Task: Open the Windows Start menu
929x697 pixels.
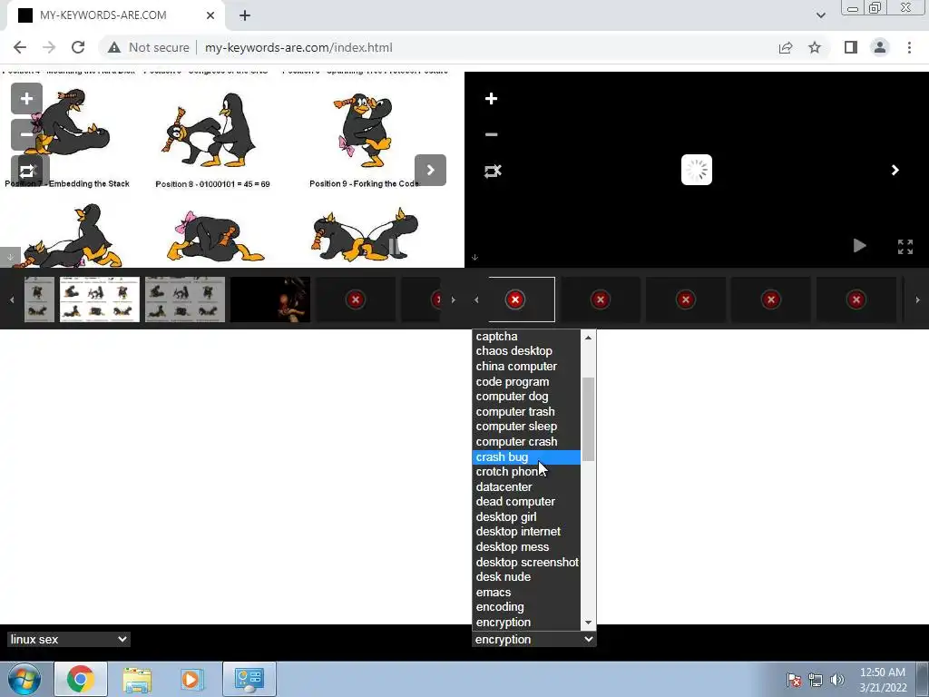Action: pyautogui.click(x=24, y=679)
